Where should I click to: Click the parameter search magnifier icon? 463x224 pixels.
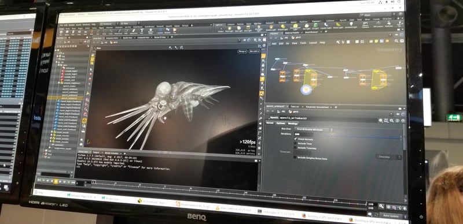392,121
